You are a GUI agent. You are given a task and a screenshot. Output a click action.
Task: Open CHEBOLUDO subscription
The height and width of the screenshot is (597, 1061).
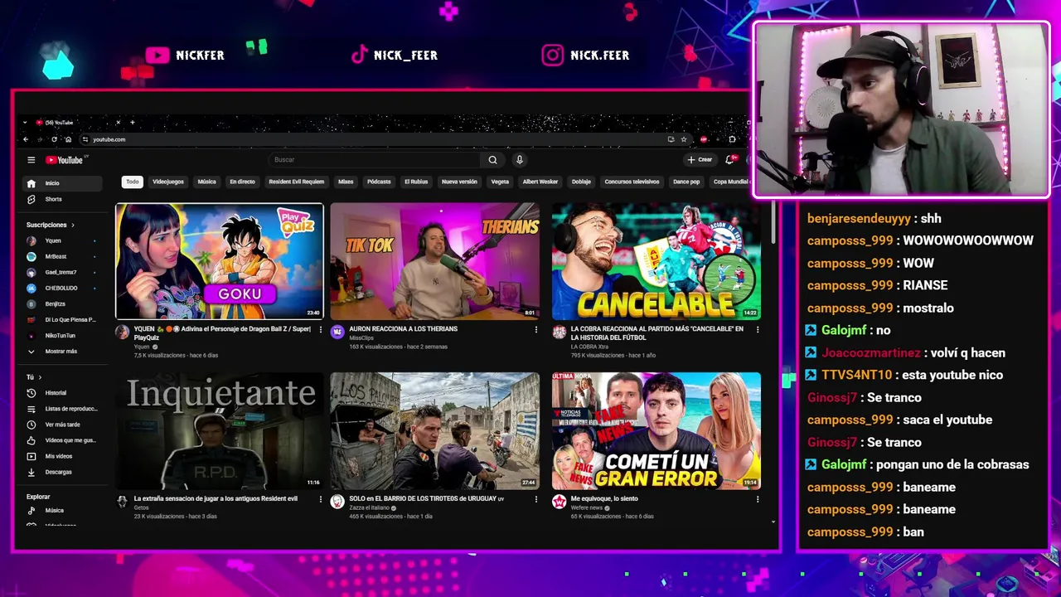62,288
